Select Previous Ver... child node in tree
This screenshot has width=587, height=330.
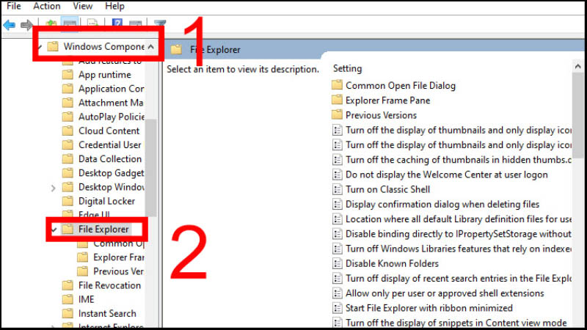pyautogui.click(x=118, y=271)
